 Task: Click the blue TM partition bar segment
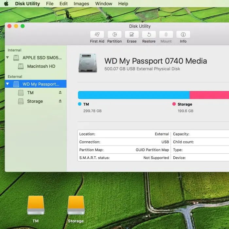tap(134, 95)
